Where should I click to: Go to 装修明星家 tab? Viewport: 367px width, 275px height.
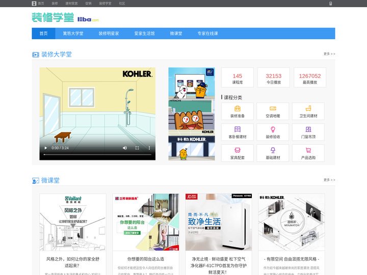click(109, 34)
